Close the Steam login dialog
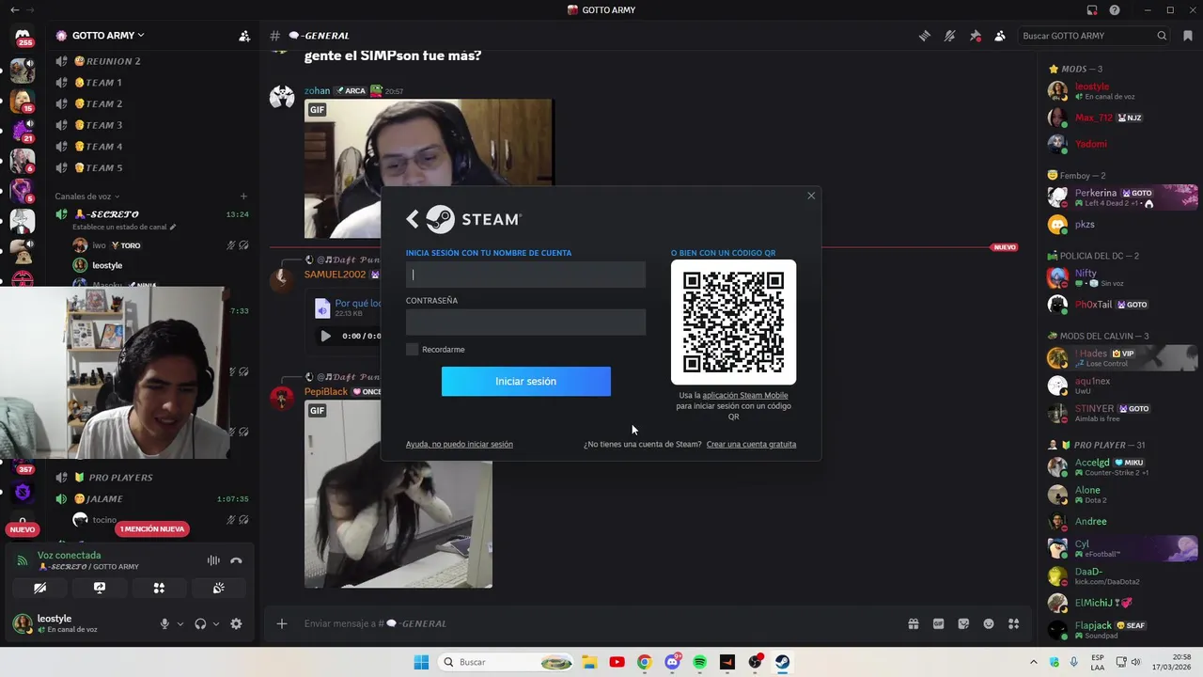Viewport: 1203px width, 677px height. [x=811, y=196]
